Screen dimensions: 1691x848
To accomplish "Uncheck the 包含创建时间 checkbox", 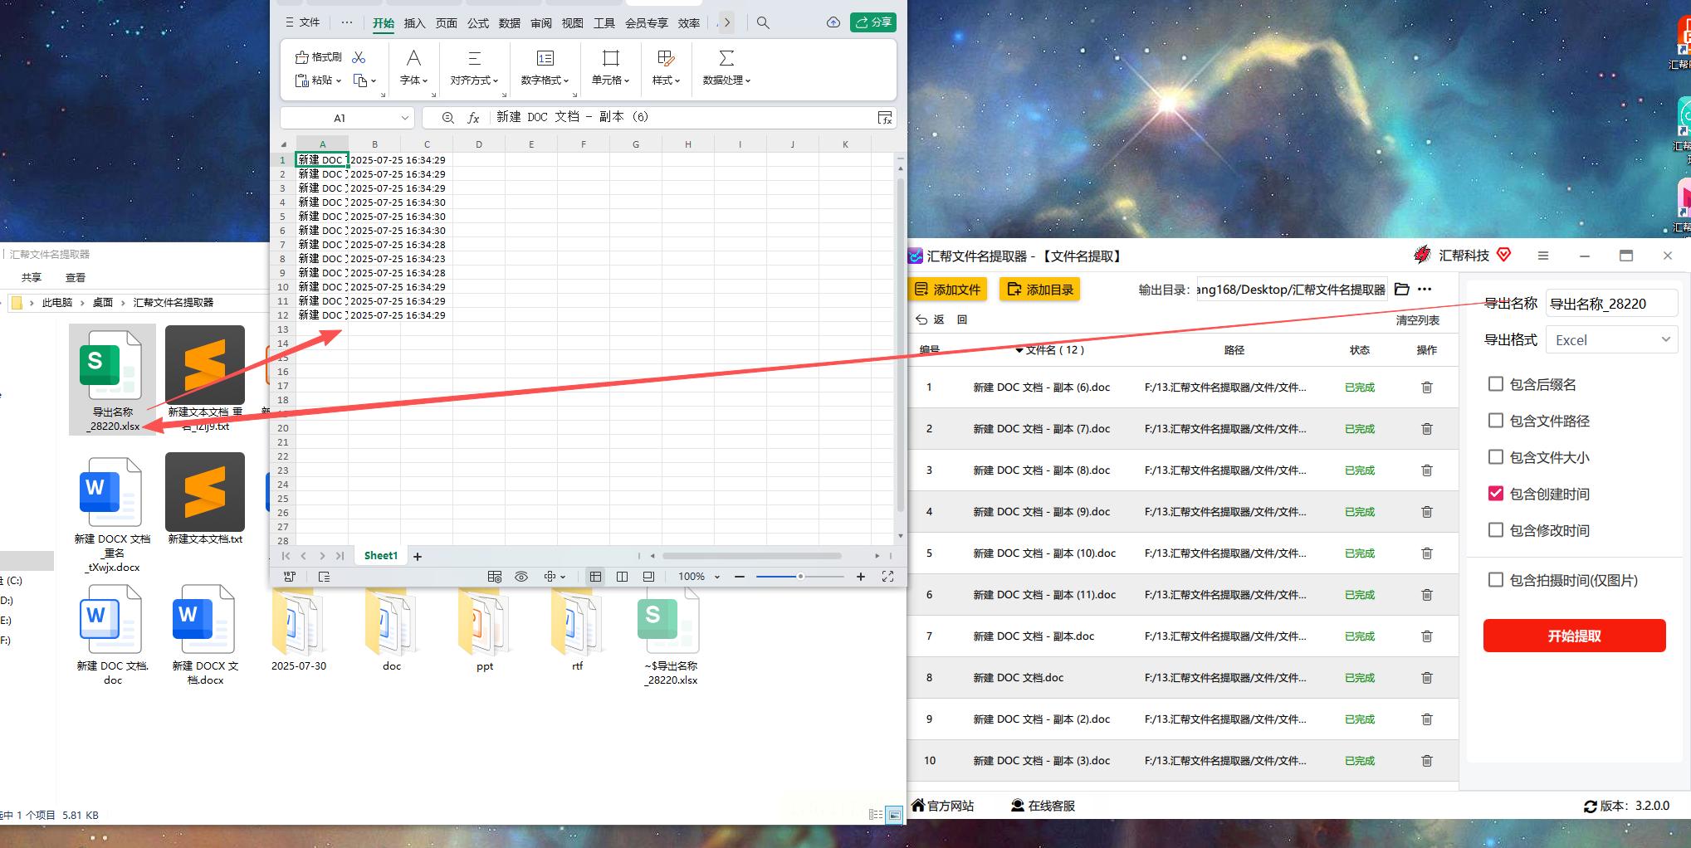I will click(x=1495, y=494).
